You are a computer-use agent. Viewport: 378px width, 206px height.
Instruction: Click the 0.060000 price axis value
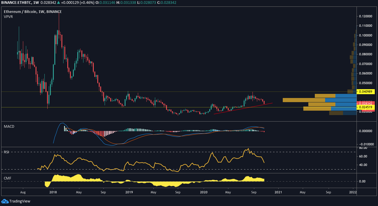click(x=366, y=73)
